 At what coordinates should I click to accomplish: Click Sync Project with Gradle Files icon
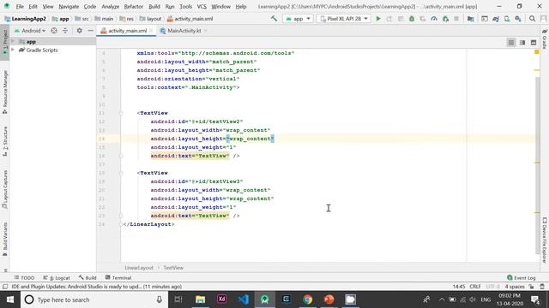click(496, 19)
